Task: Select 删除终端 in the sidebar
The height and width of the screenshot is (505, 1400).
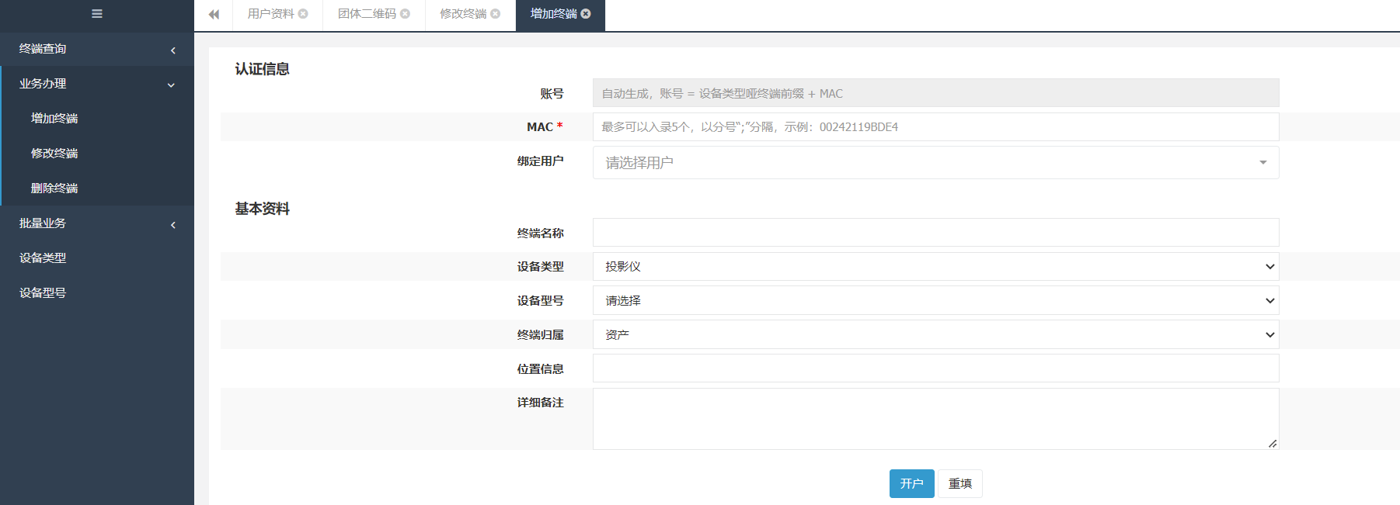Action: (x=54, y=189)
